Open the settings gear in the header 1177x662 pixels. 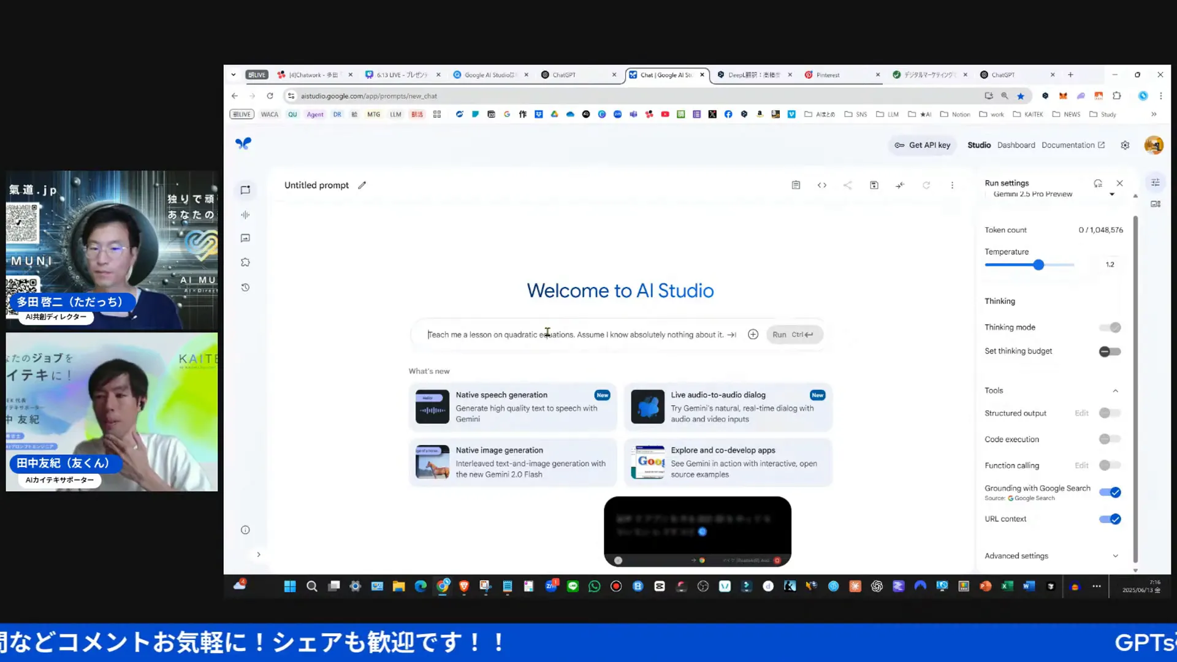click(1125, 145)
